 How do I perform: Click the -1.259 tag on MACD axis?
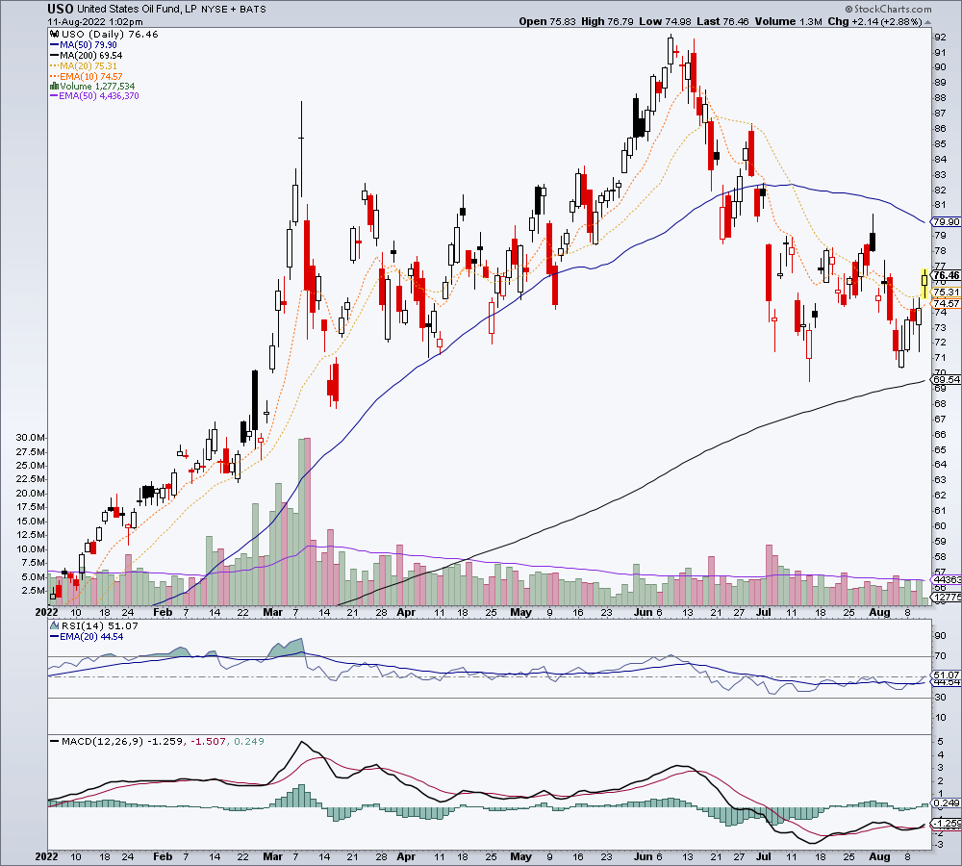[946, 824]
